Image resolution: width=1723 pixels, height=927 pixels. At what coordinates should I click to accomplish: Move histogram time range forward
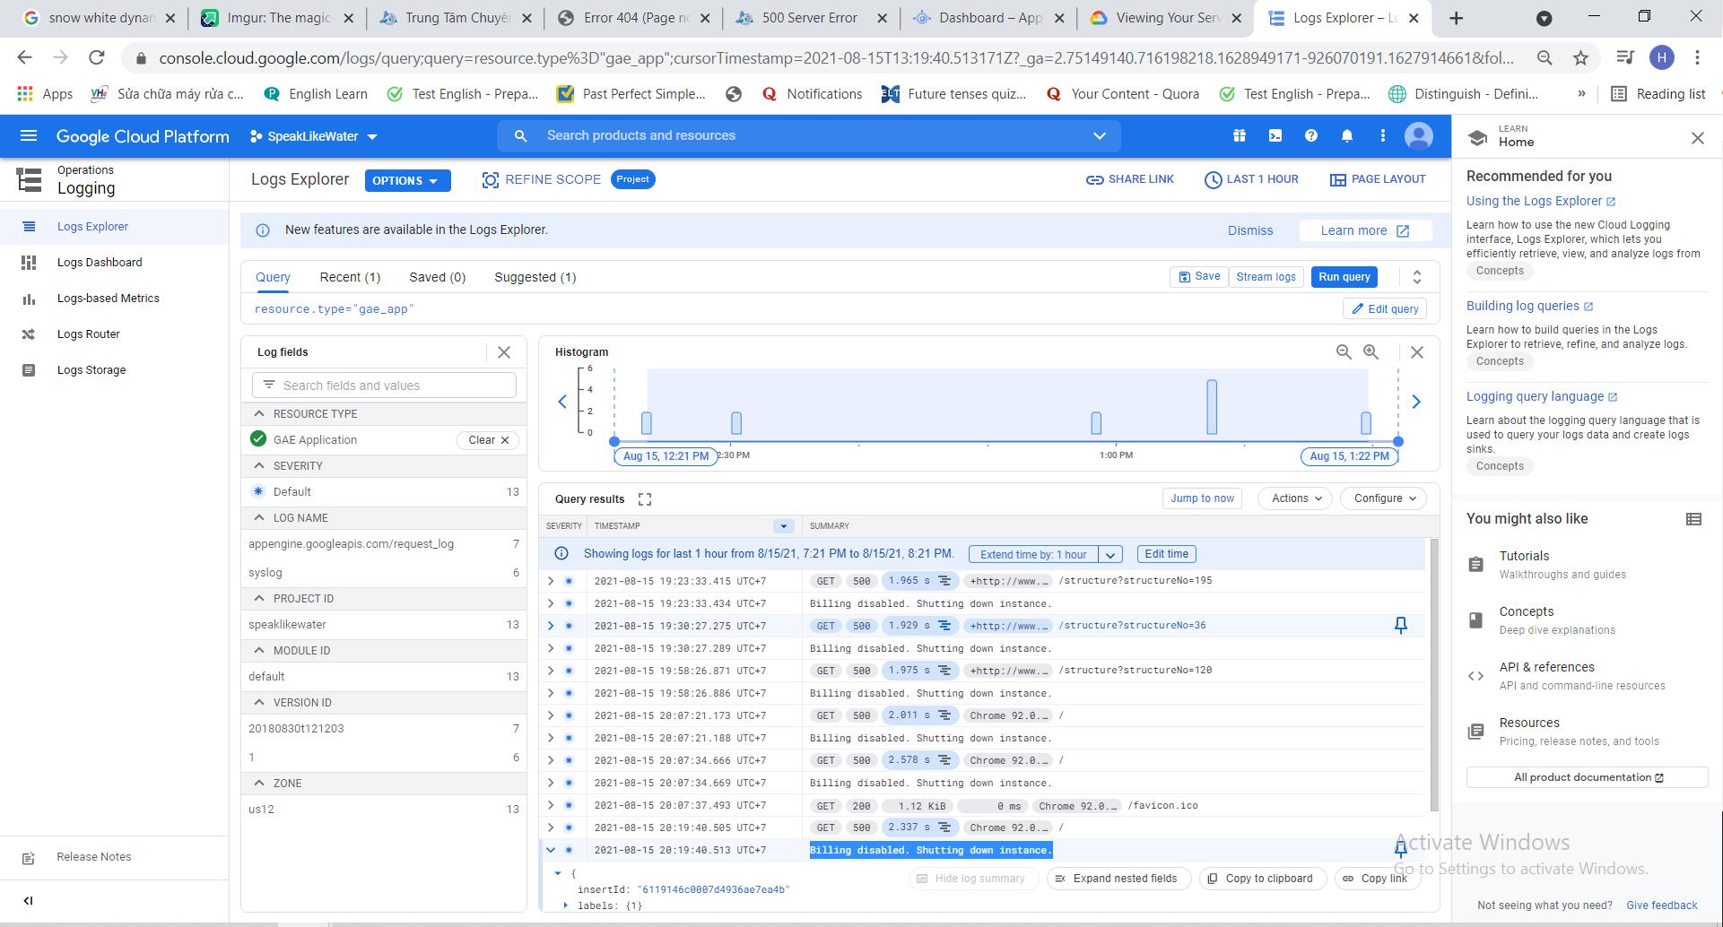point(1416,402)
